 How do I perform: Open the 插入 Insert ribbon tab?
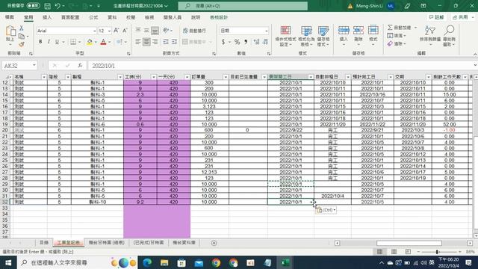(x=47, y=17)
